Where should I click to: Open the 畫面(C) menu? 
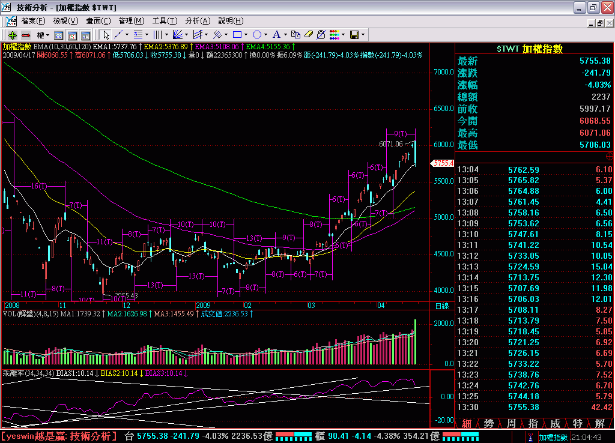(98, 21)
